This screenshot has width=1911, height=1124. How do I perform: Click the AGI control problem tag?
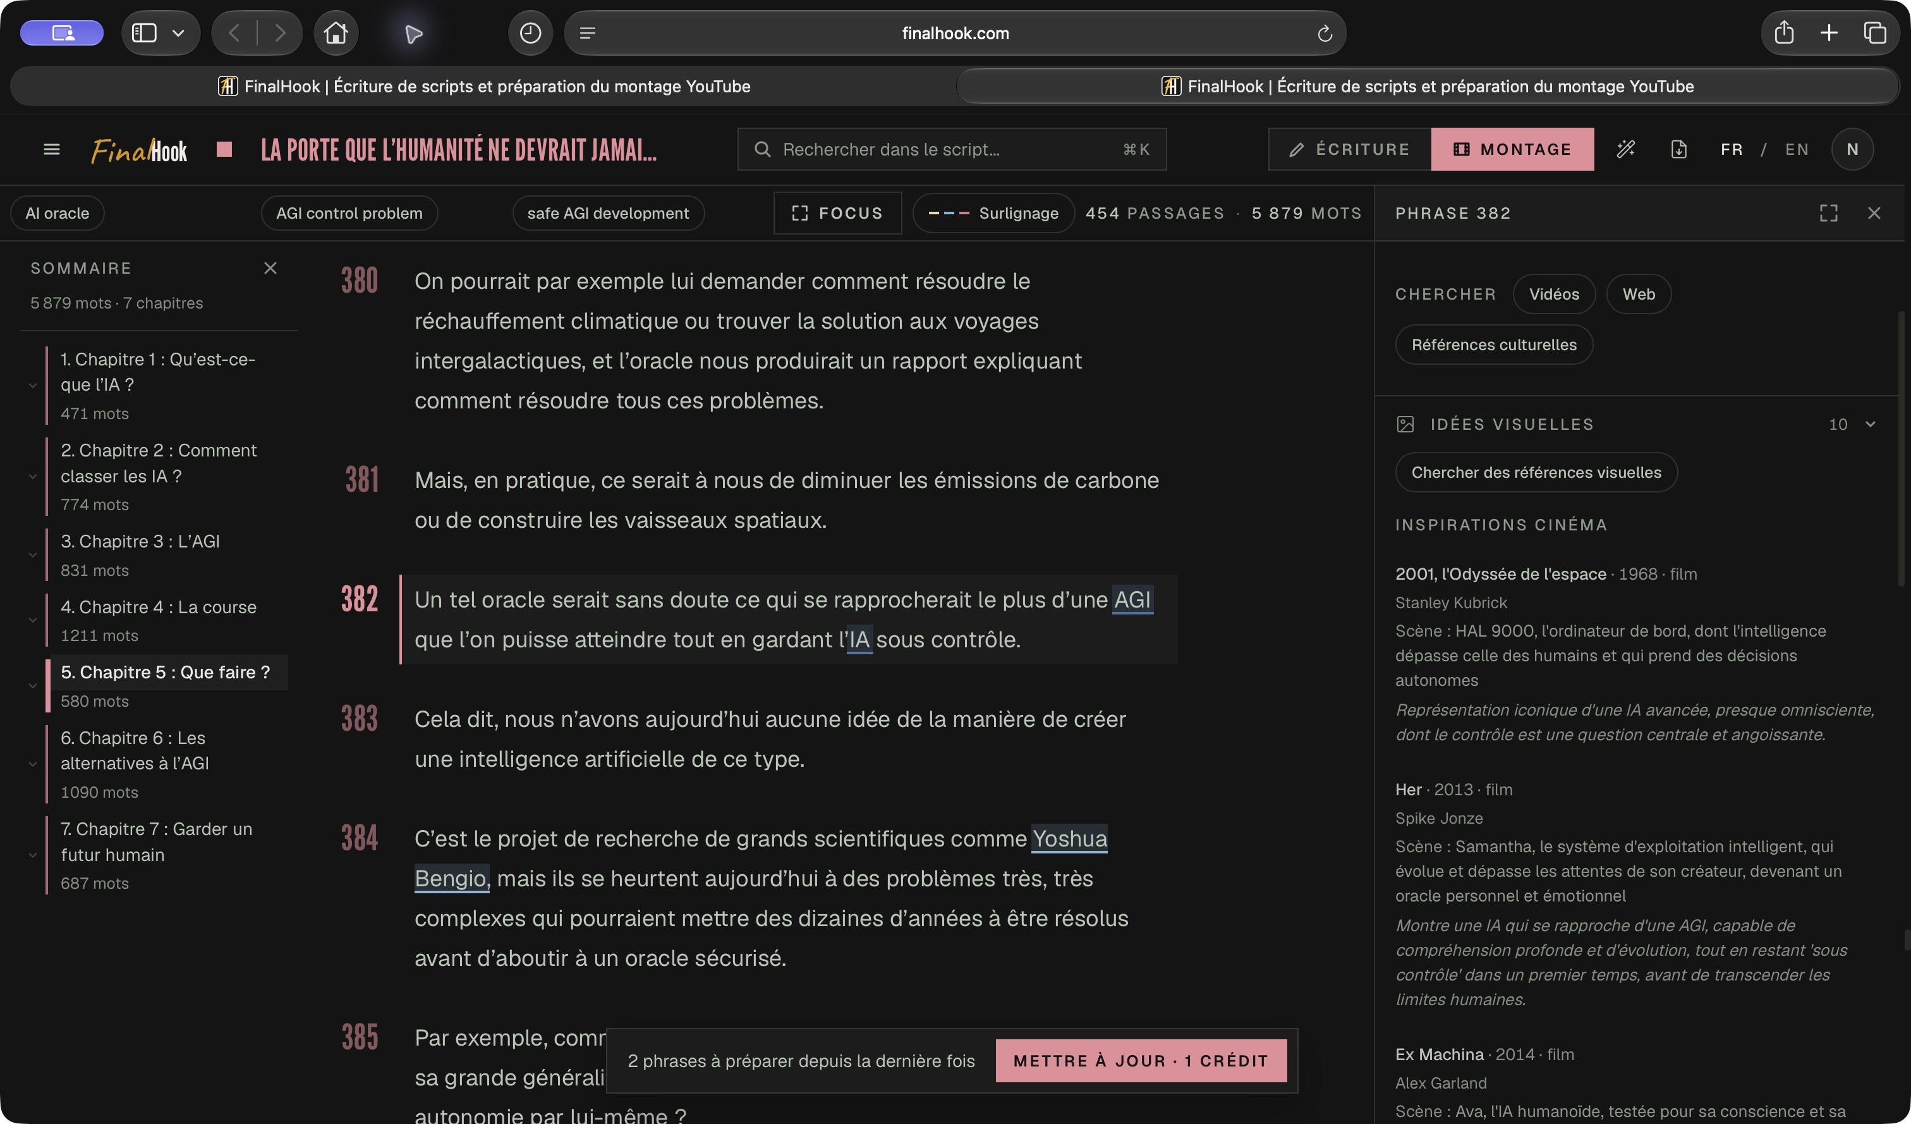click(349, 213)
